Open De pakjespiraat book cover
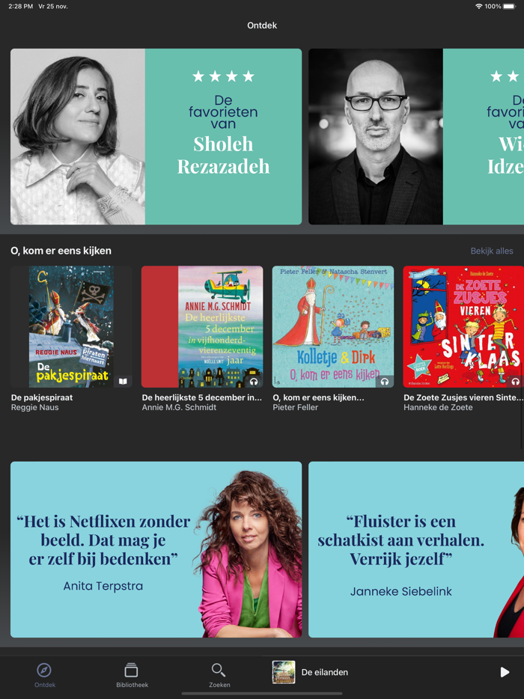Image resolution: width=524 pixels, height=699 pixels. click(71, 327)
